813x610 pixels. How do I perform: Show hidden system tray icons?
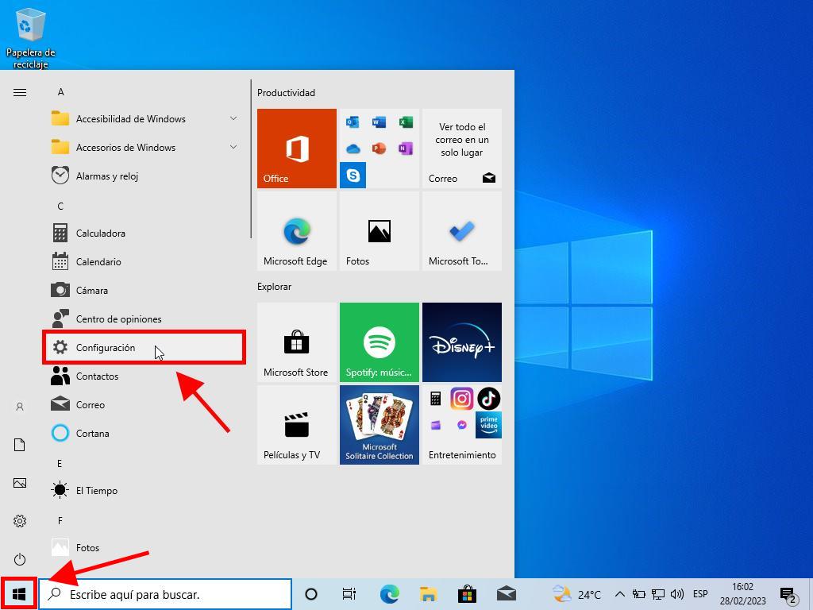point(619,594)
